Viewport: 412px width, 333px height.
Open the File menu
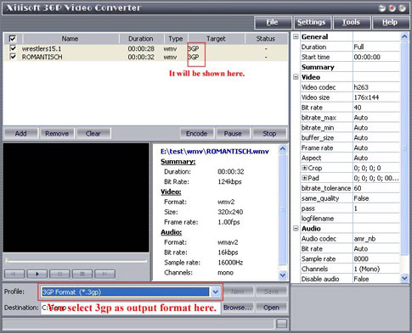(273, 22)
